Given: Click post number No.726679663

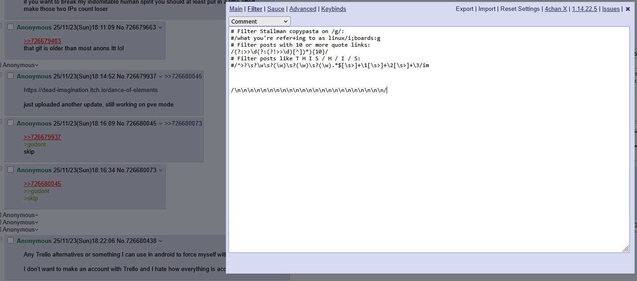Looking at the screenshot, I should click(136, 27).
